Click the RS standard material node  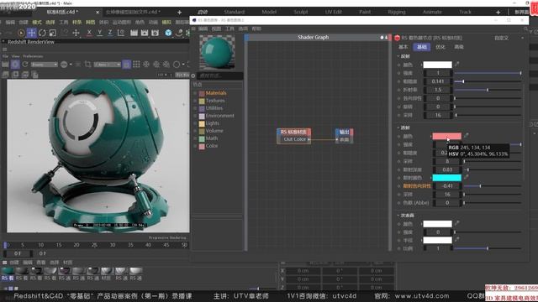(x=293, y=136)
